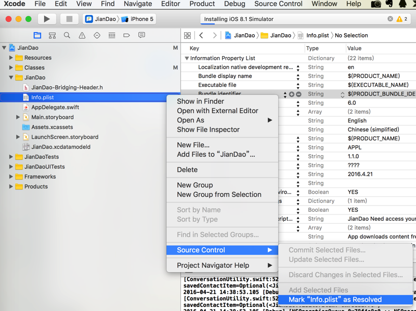The width and height of the screenshot is (416, 311).
Task: Open the Issue navigator warning triangle
Action: pos(82,35)
